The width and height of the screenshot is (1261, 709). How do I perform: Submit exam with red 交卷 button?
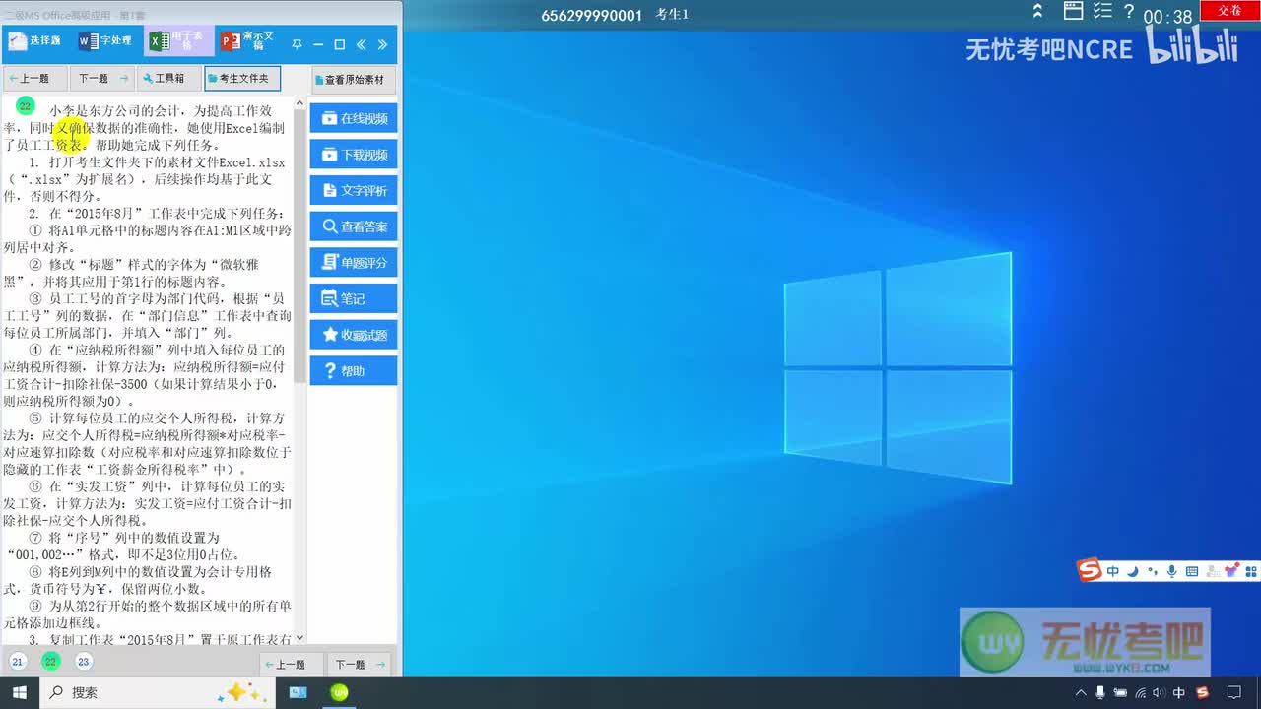[x=1229, y=11]
